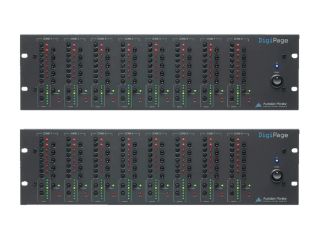Push the first source button of Zone 8, top unit
This screenshot has height=239, width=319.
tap(232, 45)
